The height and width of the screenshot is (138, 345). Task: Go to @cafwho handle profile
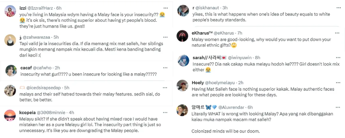click(x=43, y=68)
